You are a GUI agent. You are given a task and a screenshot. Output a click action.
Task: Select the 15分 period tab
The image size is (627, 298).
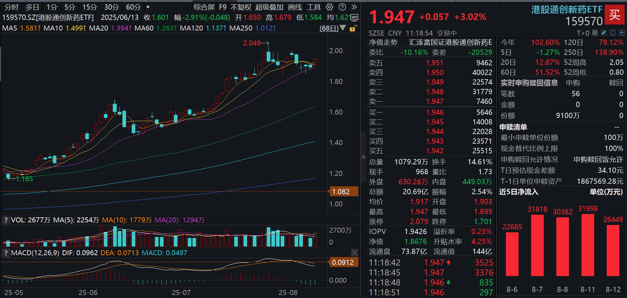click(90, 7)
